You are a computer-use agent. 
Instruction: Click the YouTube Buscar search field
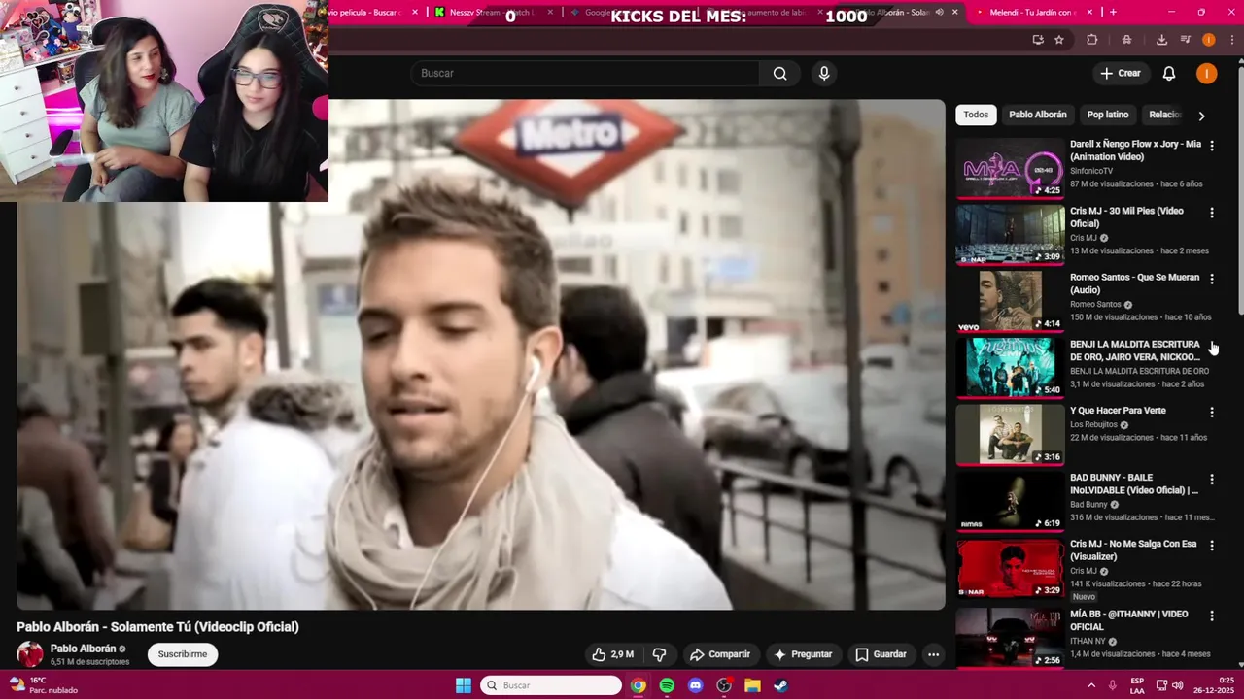click(585, 73)
